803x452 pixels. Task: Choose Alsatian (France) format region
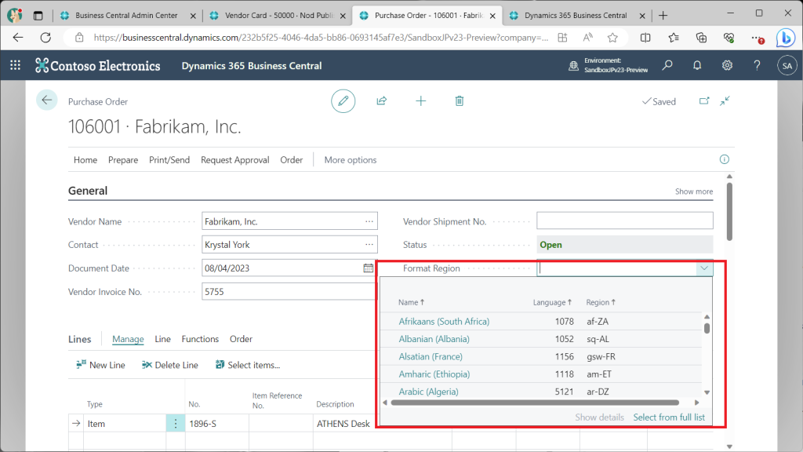(x=431, y=356)
